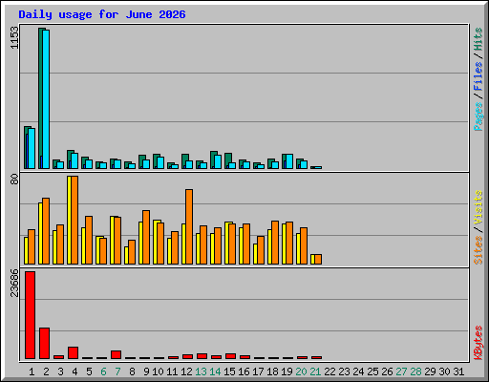Screen dimensions: 489x382
Task: Click the '23686' KBytes axis label
Action: 14,283
